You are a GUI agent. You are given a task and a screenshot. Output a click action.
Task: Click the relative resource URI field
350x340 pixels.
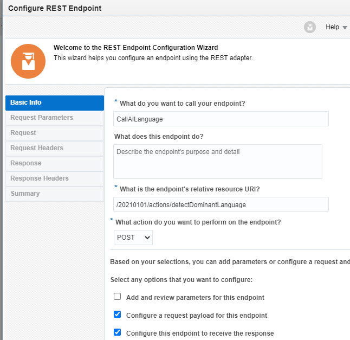tap(221, 204)
